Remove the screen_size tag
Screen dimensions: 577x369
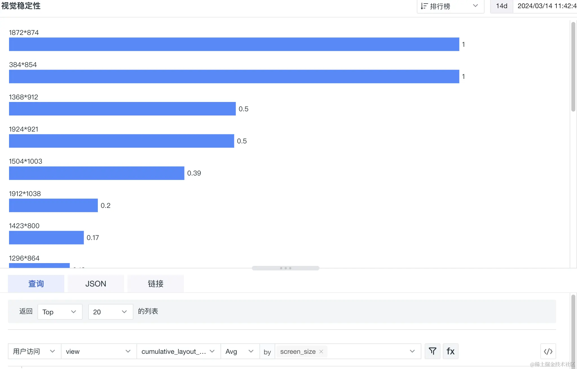pos(321,351)
